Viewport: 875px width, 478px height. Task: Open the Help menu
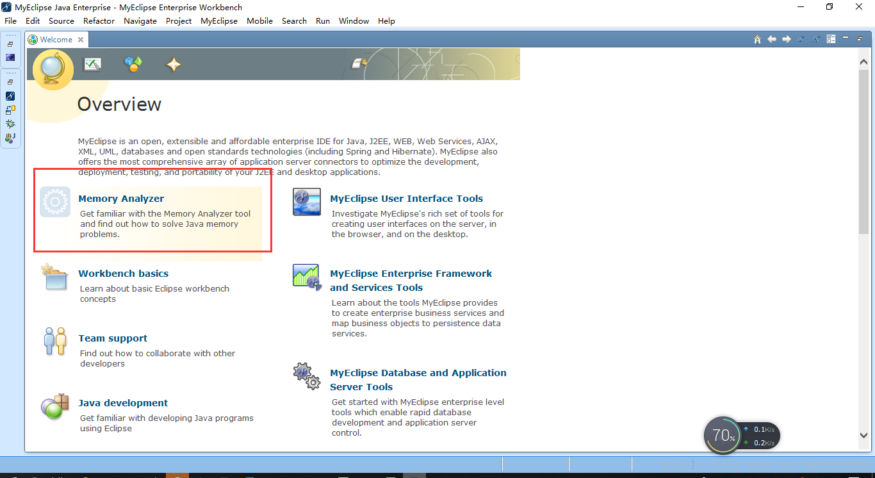(386, 21)
